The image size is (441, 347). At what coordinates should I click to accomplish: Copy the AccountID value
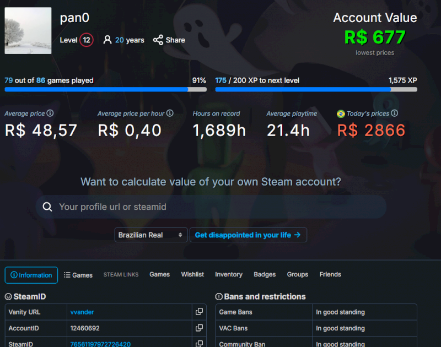(199, 328)
